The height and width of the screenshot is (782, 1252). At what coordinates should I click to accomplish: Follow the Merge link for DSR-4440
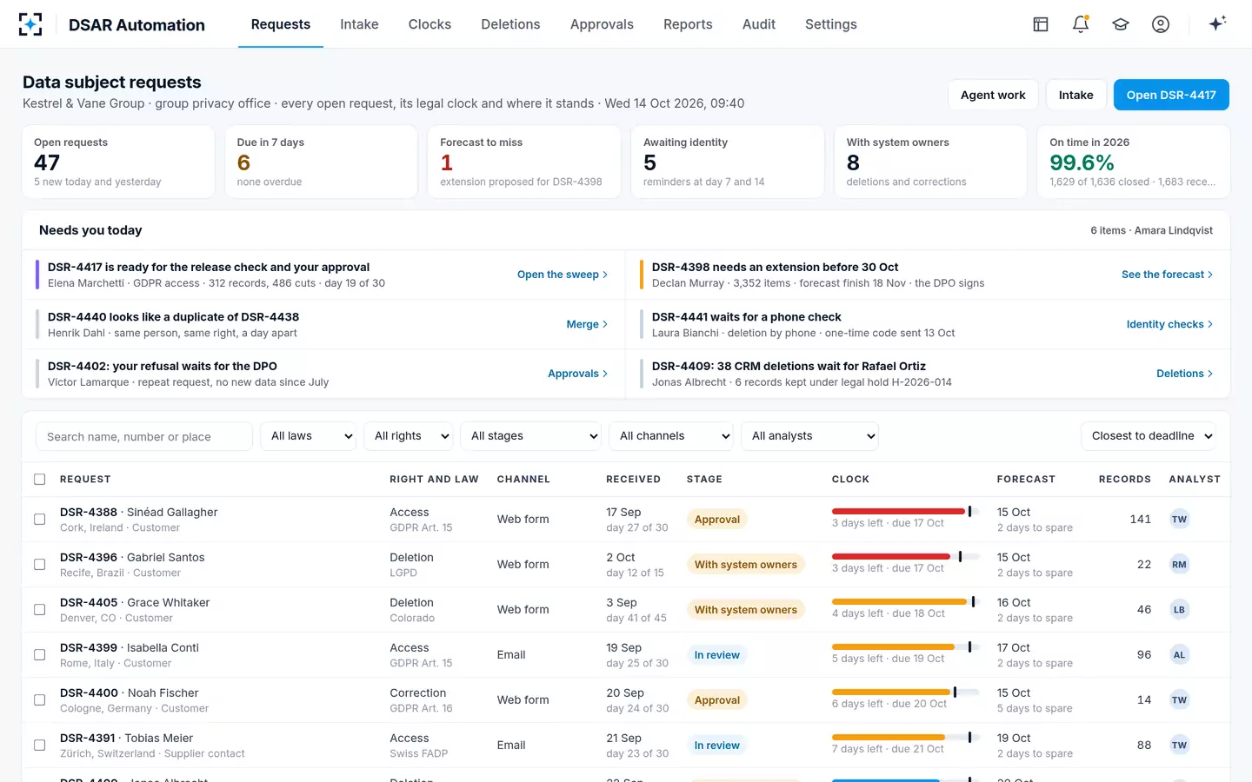pyautogui.click(x=588, y=324)
